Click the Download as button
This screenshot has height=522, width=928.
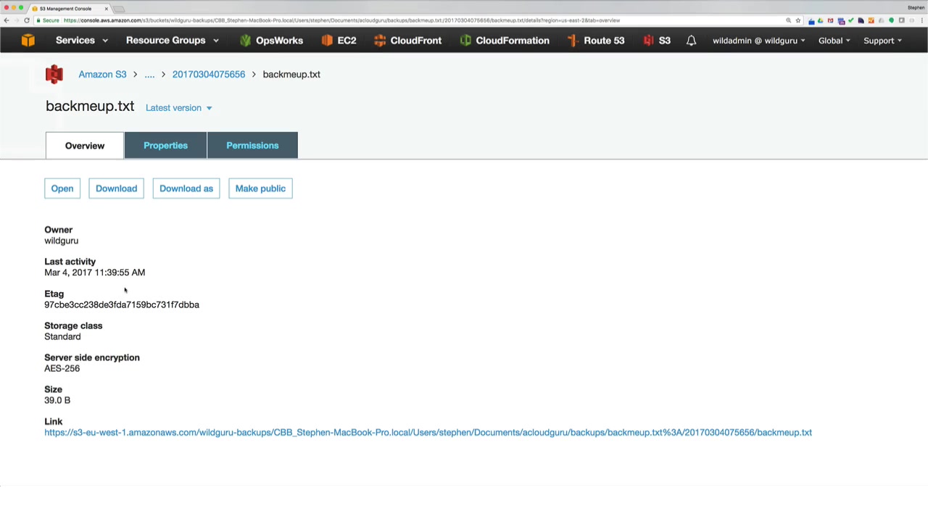[x=186, y=188]
